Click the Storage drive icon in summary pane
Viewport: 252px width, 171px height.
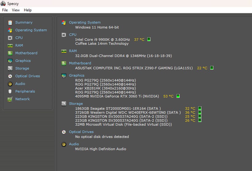tap(64, 104)
